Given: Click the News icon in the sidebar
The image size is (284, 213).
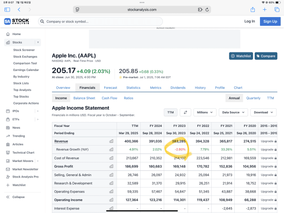Looking at the screenshot, I should click(8, 128).
